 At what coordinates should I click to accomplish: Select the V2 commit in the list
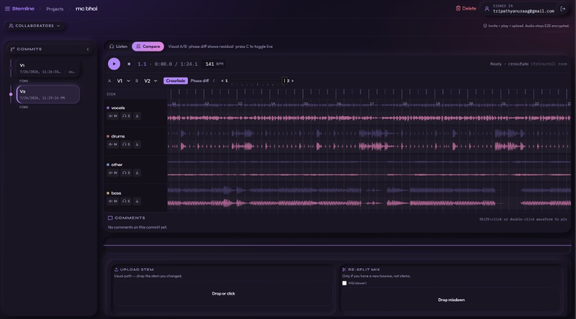point(48,94)
